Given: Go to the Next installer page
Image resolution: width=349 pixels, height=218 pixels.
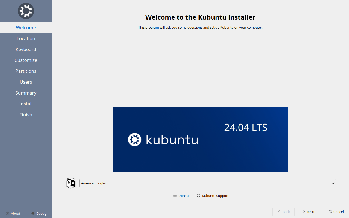Looking at the screenshot, I should [308, 212].
